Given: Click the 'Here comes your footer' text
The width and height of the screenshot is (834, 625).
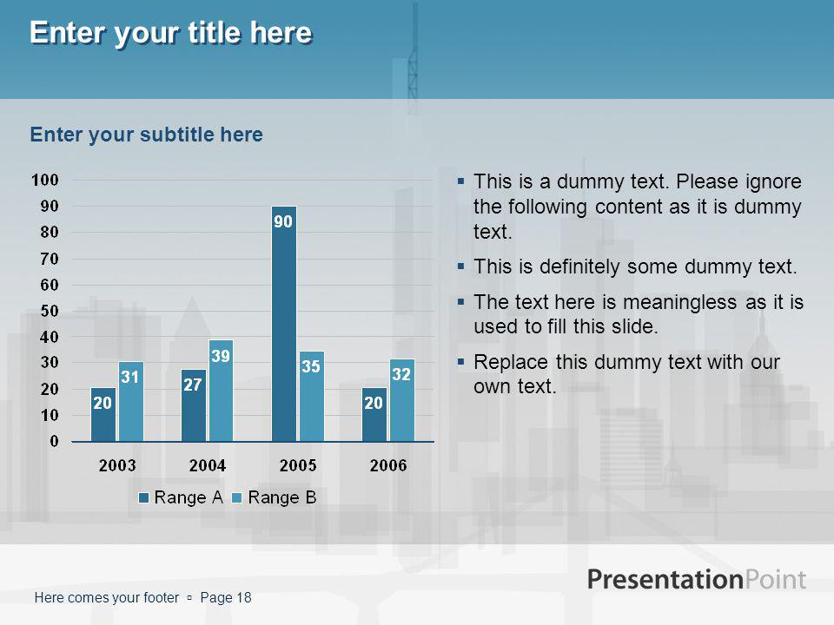Looking at the screenshot, I should [x=107, y=598].
